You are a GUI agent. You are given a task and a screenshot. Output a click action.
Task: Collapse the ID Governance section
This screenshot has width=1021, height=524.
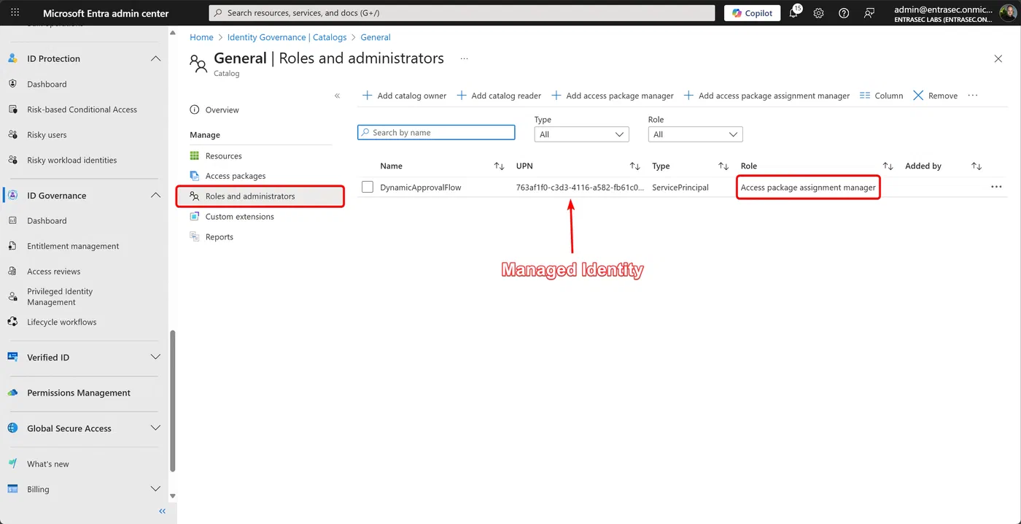point(155,196)
